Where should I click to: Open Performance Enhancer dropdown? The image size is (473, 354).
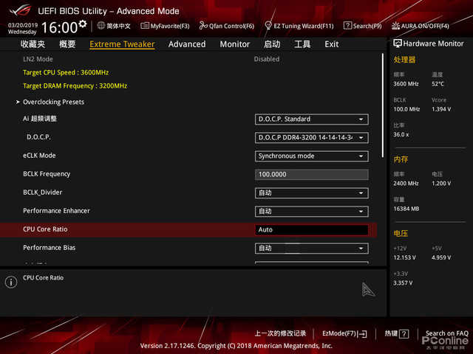[311, 212]
